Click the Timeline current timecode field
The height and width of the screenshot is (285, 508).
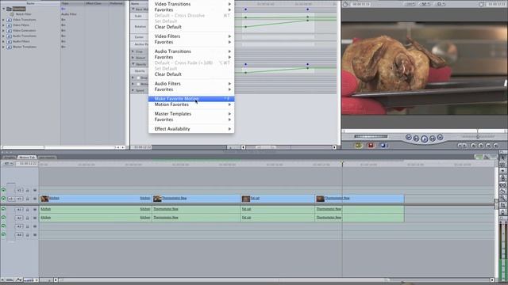pyautogui.click(x=28, y=164)
